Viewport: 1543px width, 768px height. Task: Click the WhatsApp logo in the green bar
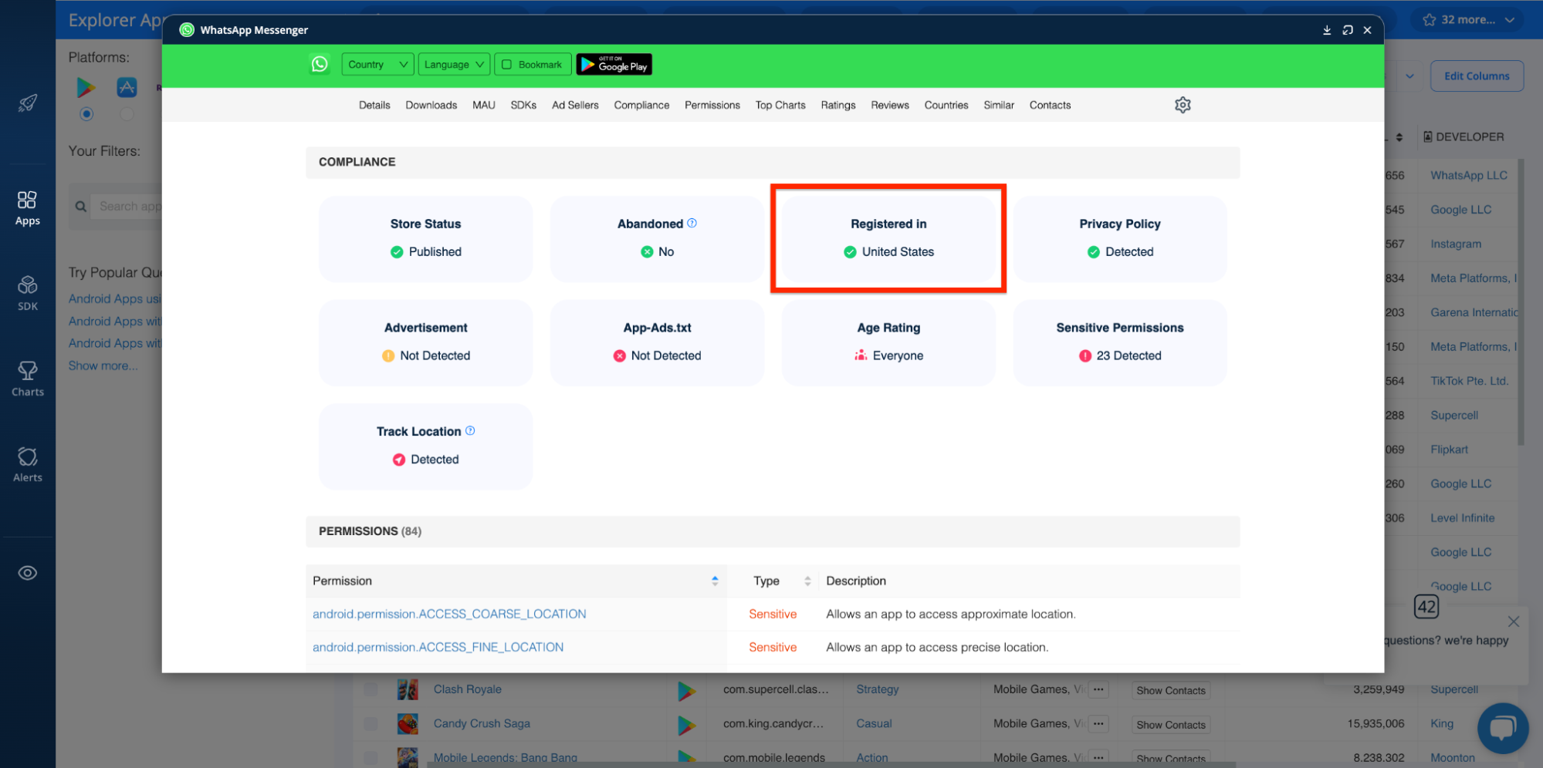pos(320,64)
